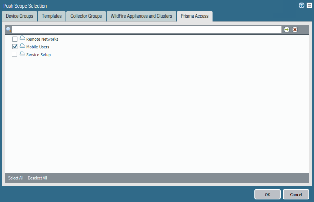This screenshot has width=314, height=202.
Task: Click the cloud icon beside Service Setup
Action: point(23,54)
